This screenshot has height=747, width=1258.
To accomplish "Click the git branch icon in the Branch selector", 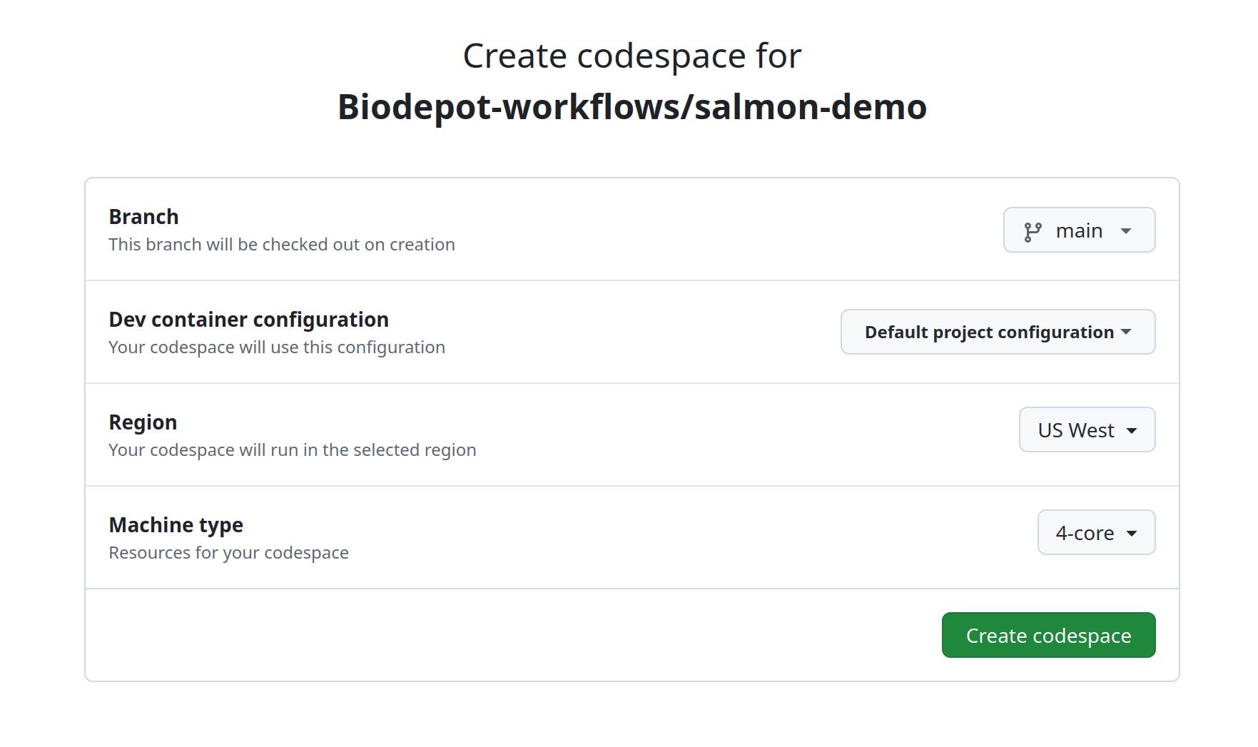I will 1034,230.
